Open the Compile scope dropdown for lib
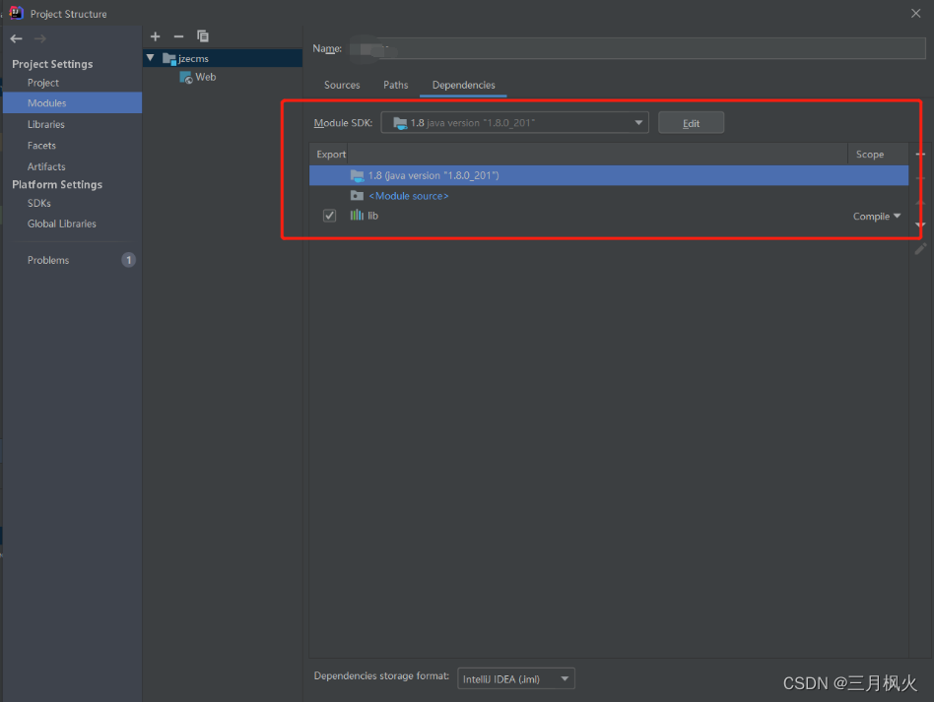The width and height of the screenshot is (934, 702). point(876,217)
